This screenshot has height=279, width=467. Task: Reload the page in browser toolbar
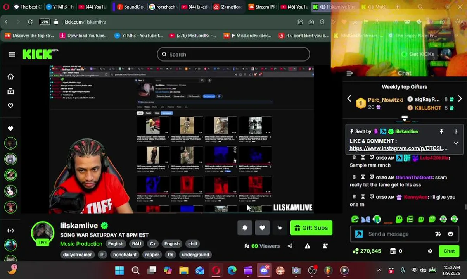(x=30, y=22)
